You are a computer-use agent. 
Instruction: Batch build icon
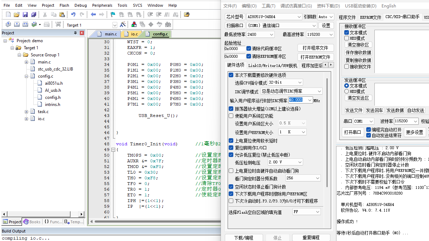[34, 24]
